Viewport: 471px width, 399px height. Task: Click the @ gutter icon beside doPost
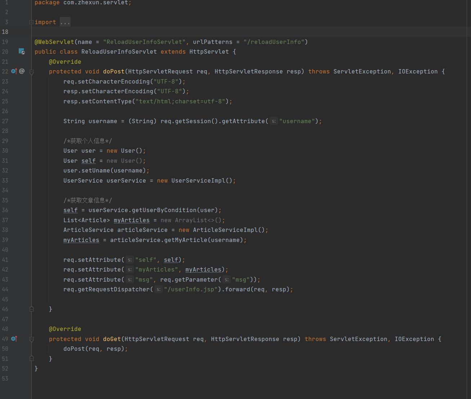coord(22,71)
